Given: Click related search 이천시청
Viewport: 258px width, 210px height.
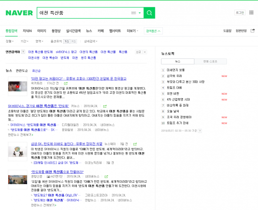Looking at the screenshot, I should 33,58.
